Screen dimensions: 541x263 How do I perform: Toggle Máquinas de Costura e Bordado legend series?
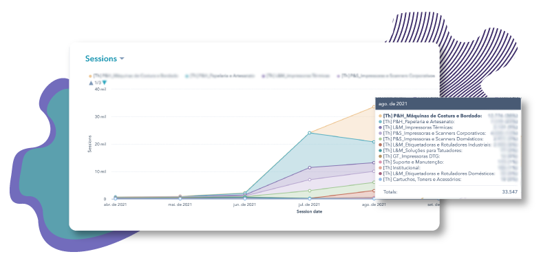tap(134, 76)
